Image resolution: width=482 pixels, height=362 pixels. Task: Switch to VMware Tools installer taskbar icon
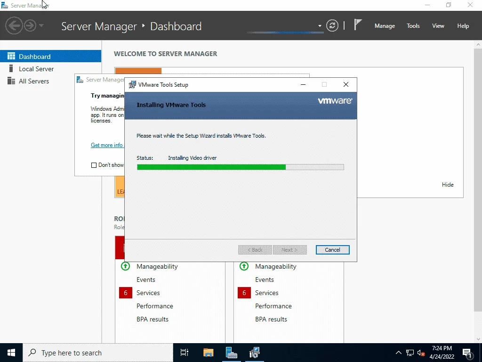point(255,353)
